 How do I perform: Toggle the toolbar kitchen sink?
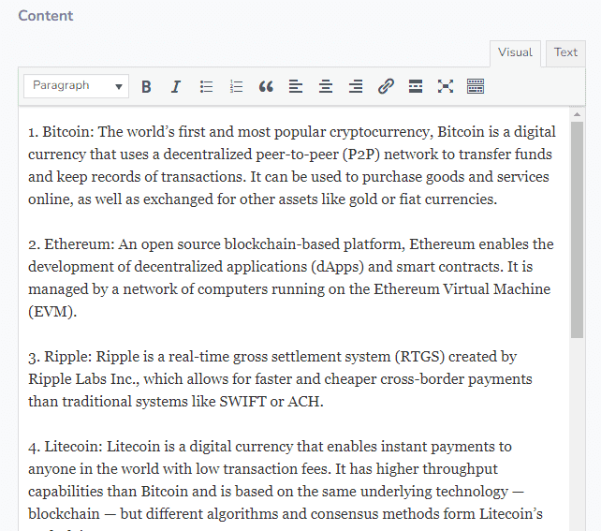point(476,86)
